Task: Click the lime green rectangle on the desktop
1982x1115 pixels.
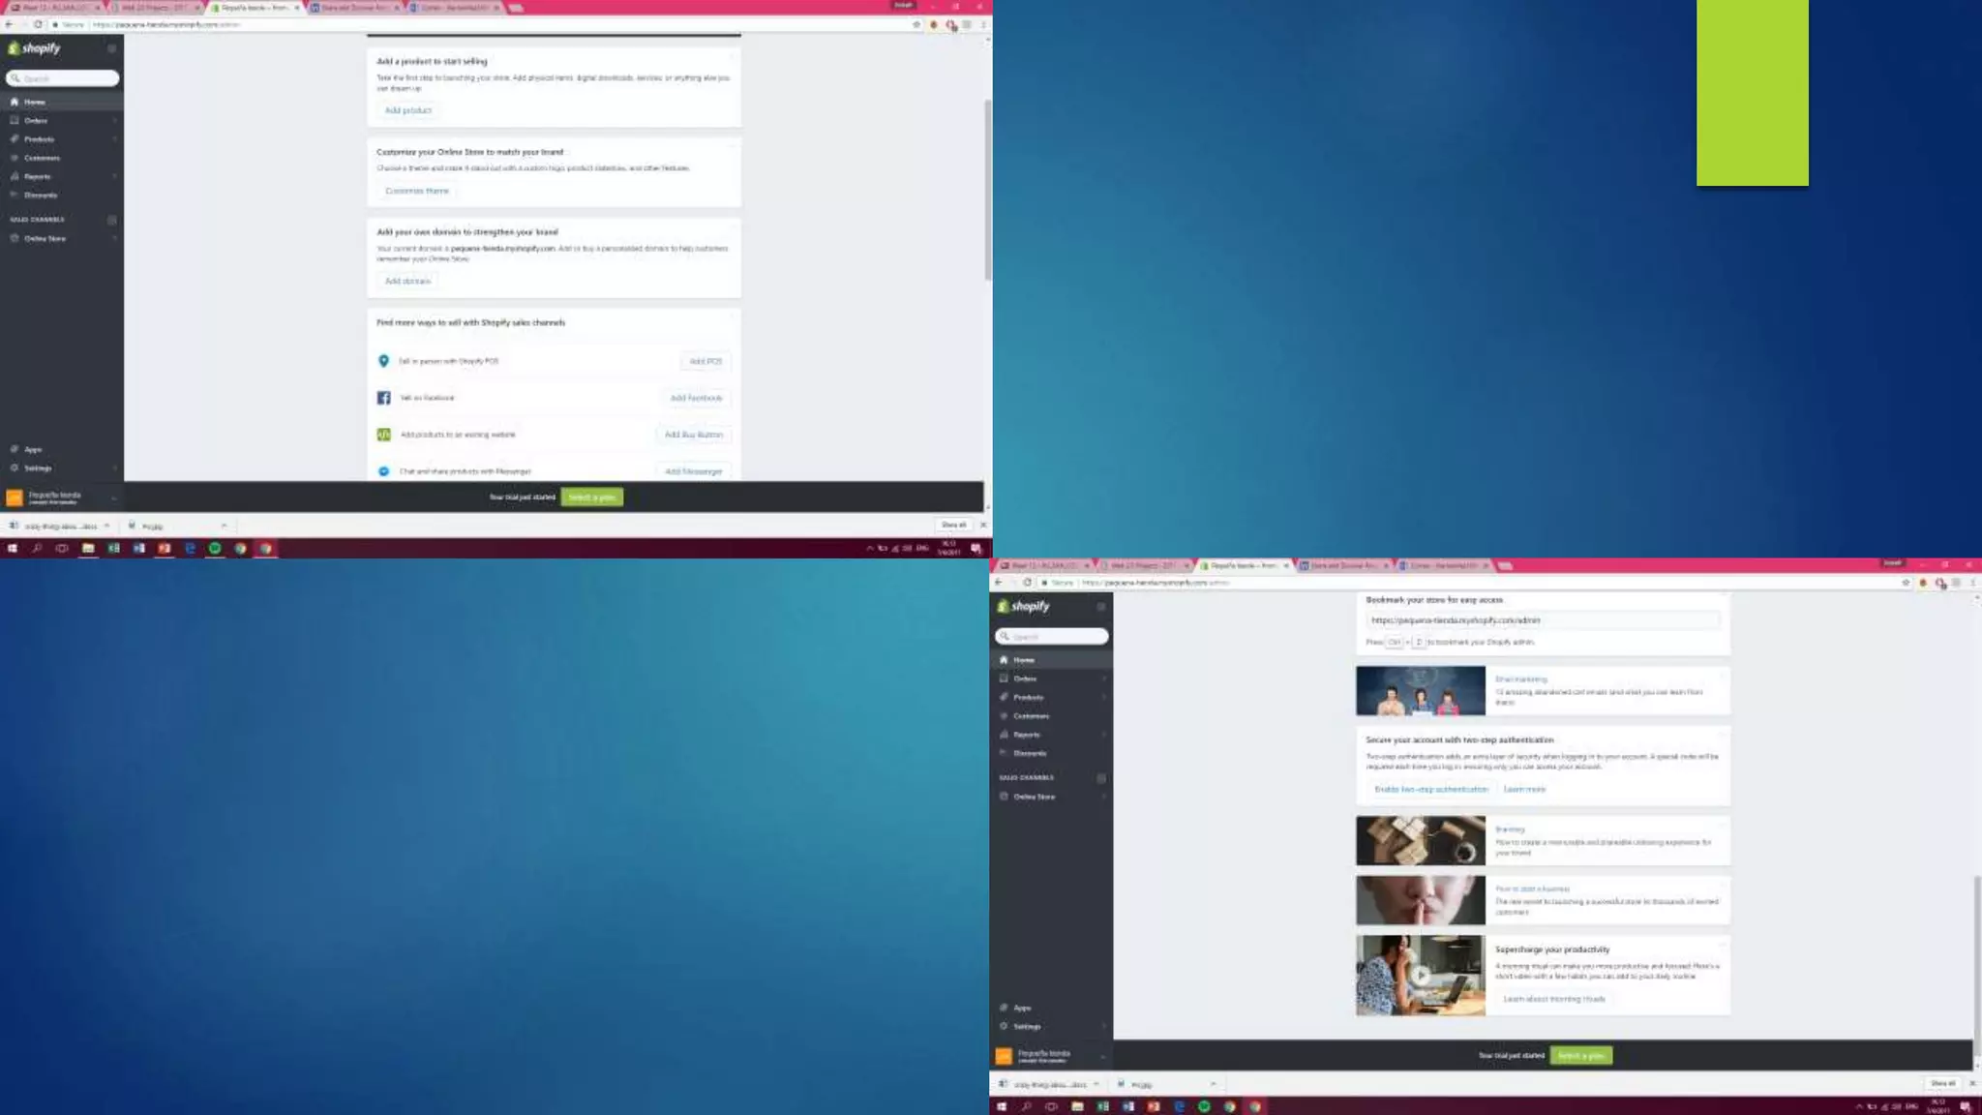Action: tap(1752, 93)
